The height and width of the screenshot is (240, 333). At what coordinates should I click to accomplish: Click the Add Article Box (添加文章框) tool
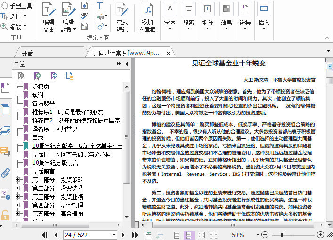147,18
